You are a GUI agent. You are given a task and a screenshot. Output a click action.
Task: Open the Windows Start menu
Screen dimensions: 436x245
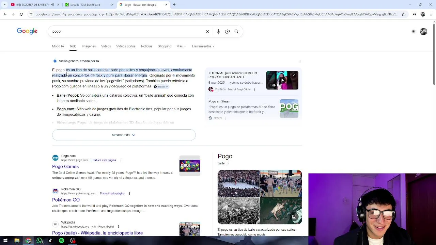pos(5,241)
